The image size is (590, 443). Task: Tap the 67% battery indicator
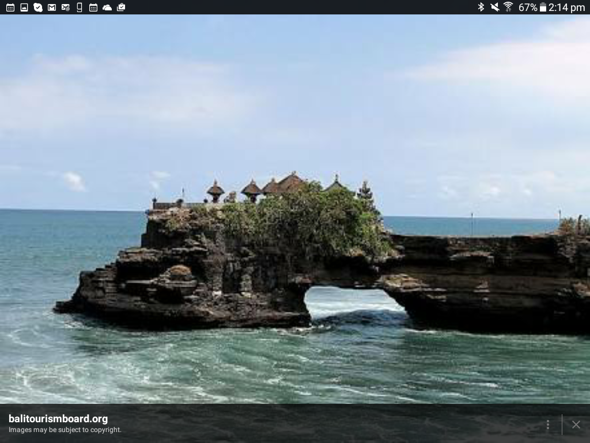pos(532,7)
